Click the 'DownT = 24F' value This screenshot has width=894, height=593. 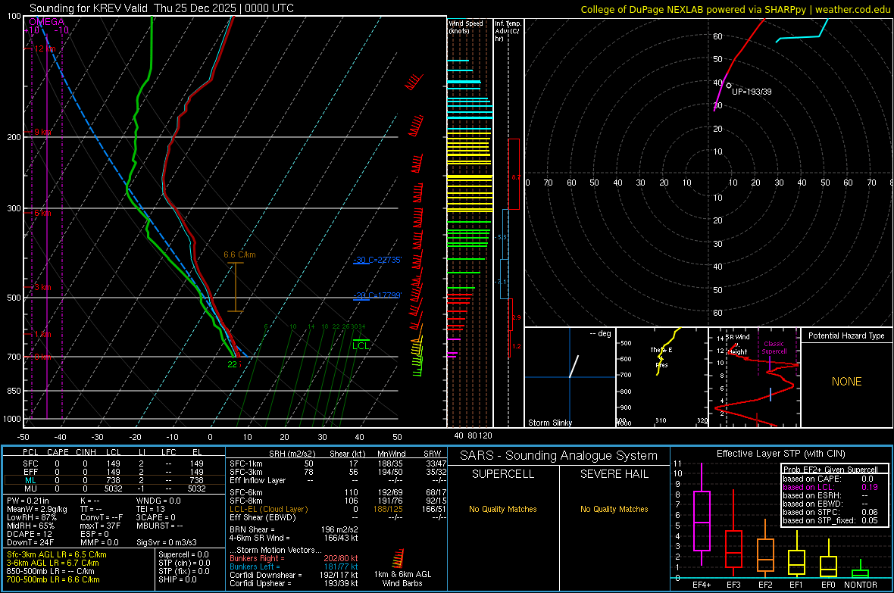tap(30, 542)
